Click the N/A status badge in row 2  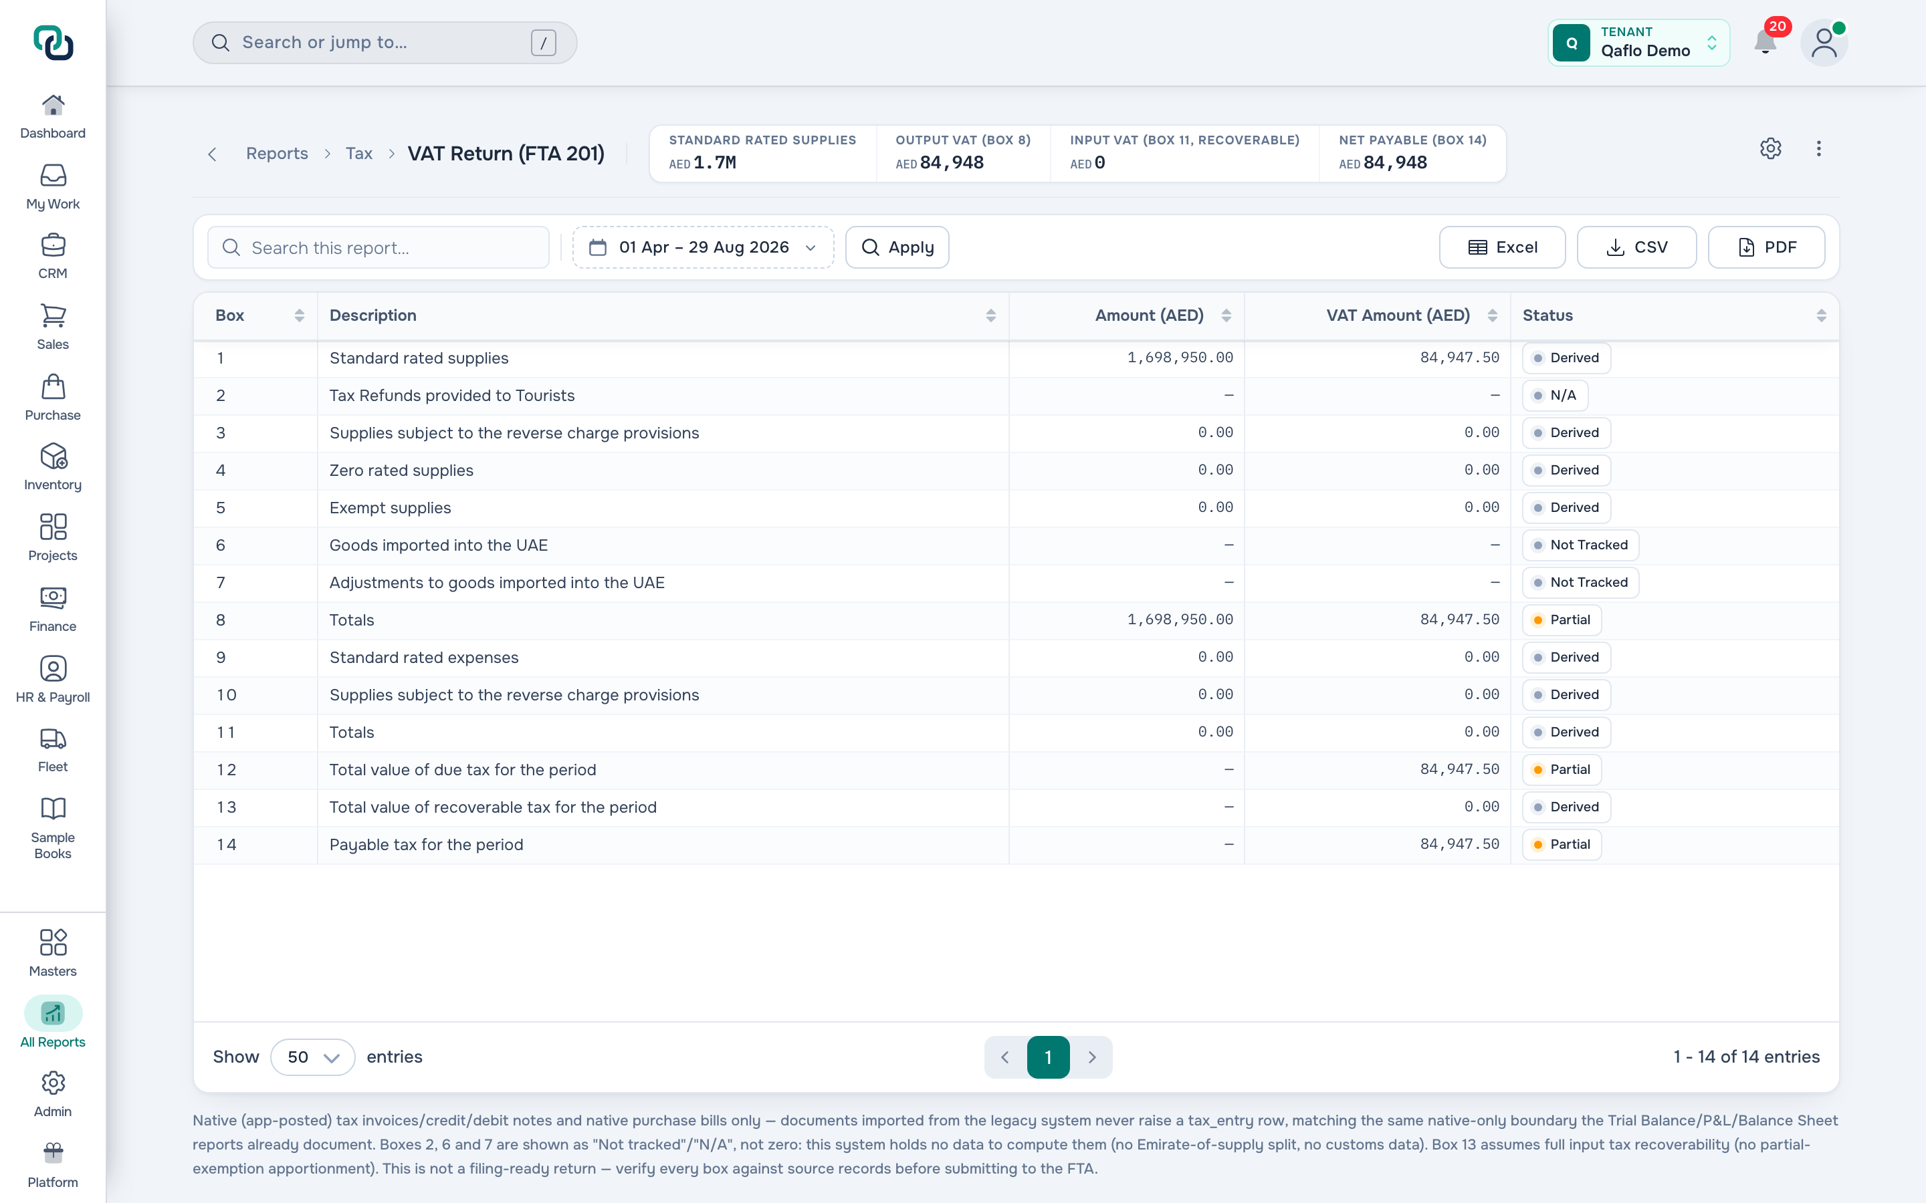coord(1554,396)
